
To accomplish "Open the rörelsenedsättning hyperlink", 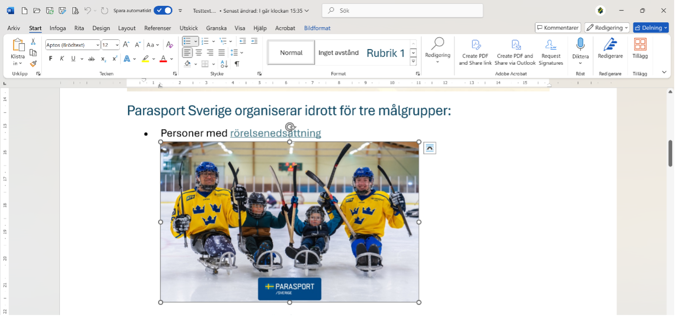I will [275, 133].
